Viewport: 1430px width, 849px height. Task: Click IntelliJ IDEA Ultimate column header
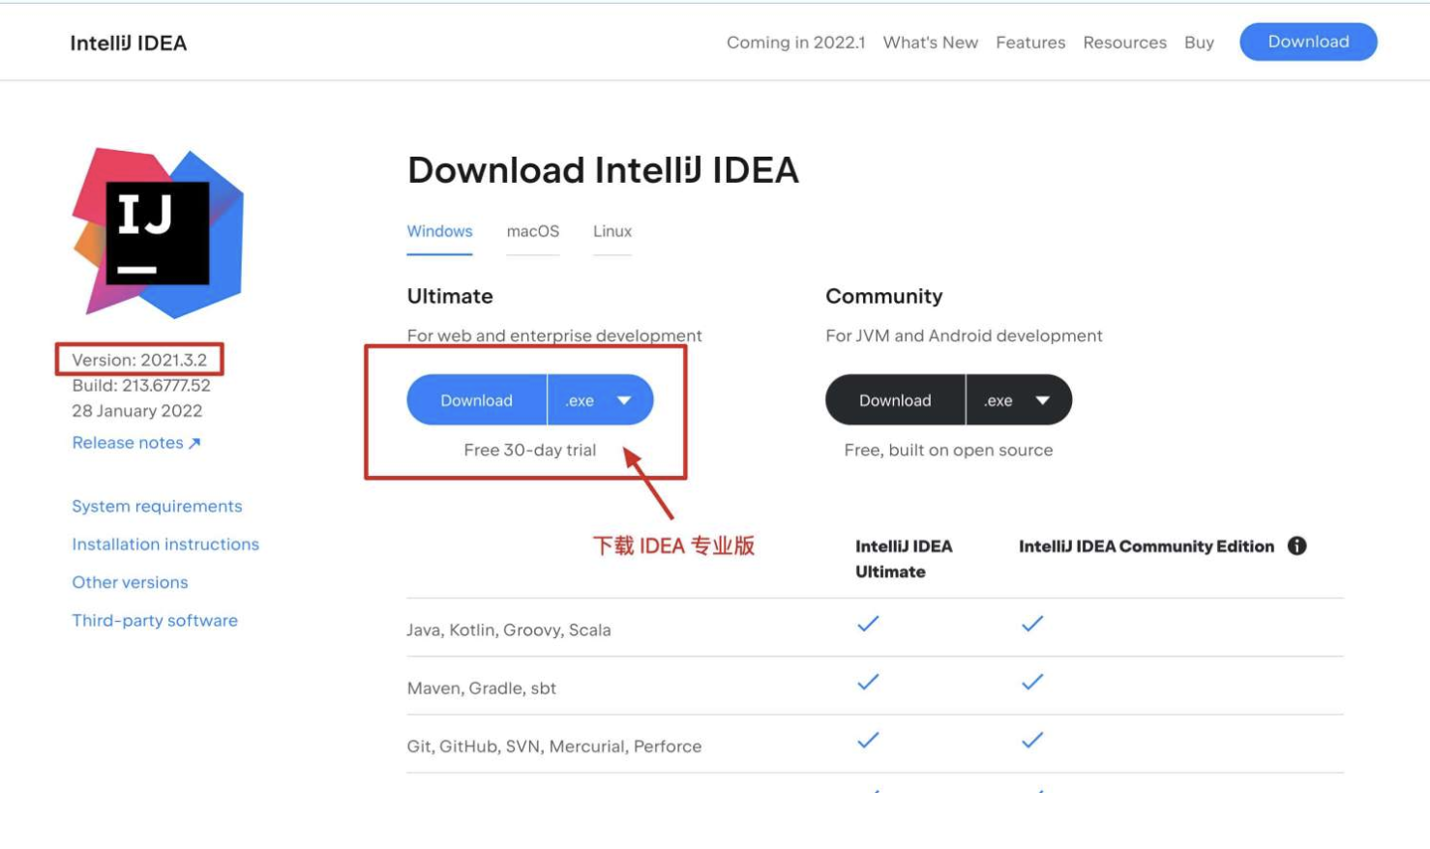pyautogui.click(x=904, y=559)
